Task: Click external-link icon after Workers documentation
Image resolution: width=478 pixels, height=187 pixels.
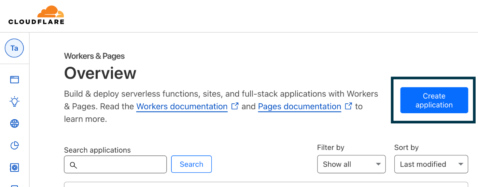Action: [x=235, y=106]
